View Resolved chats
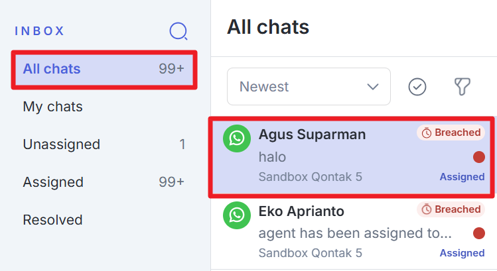 point(52,220)
